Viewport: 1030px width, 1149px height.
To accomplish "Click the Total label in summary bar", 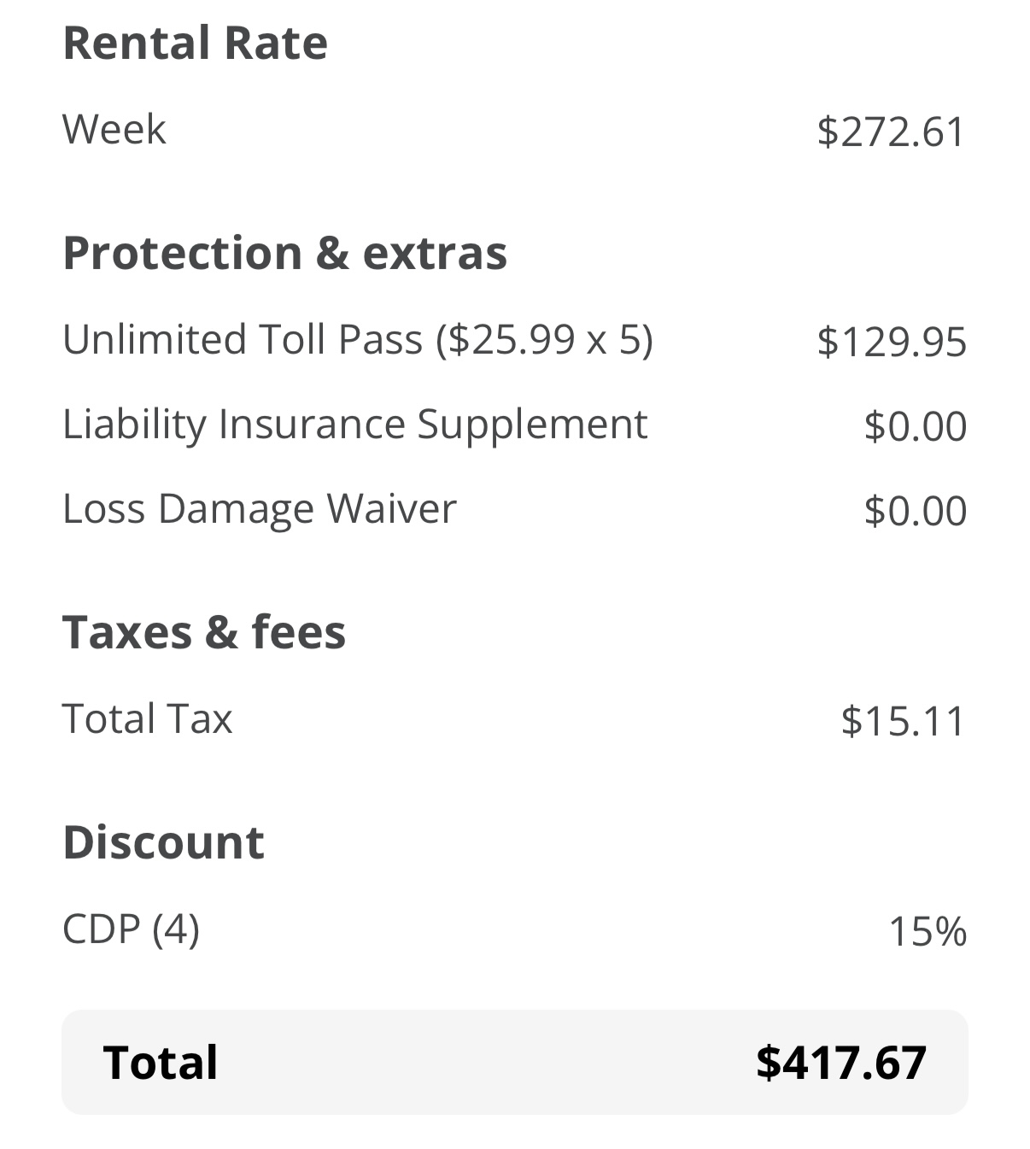I will [x=161, y=1063].
